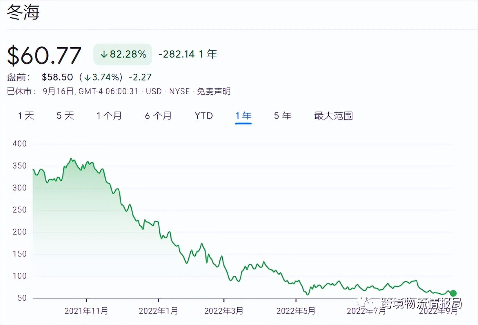Select the 6个月 chart view

click(158, 116)
